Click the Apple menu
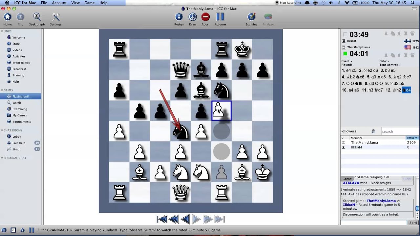The height and width of the screenshot is (236, 420). 7,3
